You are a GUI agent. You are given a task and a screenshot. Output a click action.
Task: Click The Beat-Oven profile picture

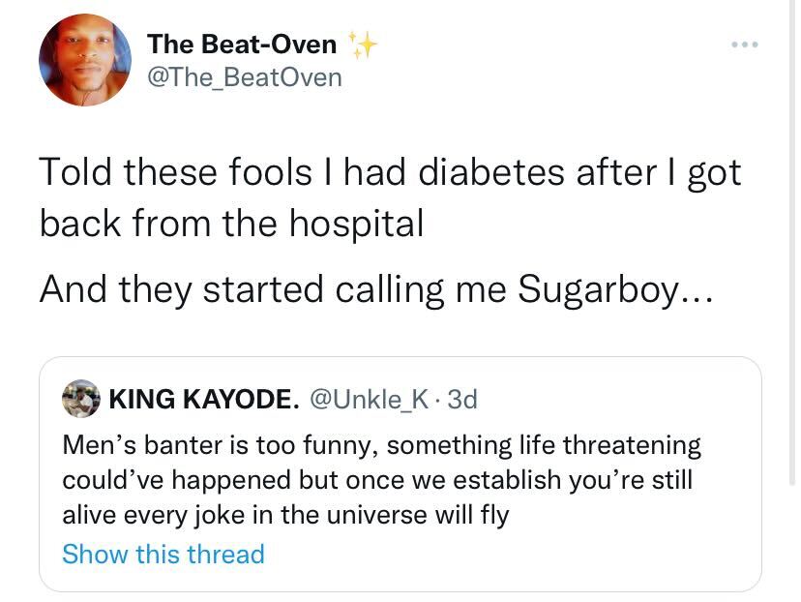pos(85,60)
